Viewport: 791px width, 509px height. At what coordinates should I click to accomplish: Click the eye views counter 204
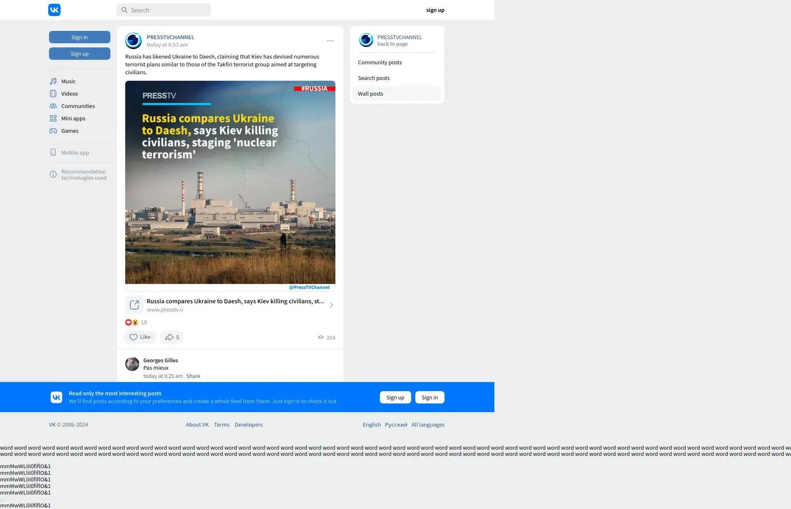(x=327, y=338)
